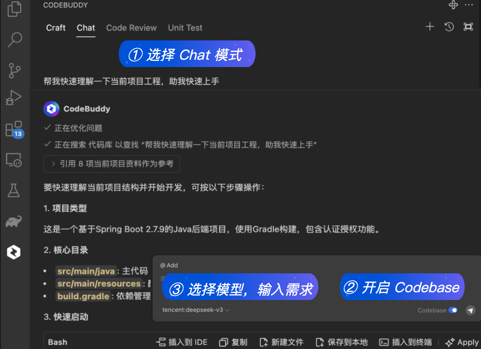Open the Gradle elephant icon

coord(14,221)
